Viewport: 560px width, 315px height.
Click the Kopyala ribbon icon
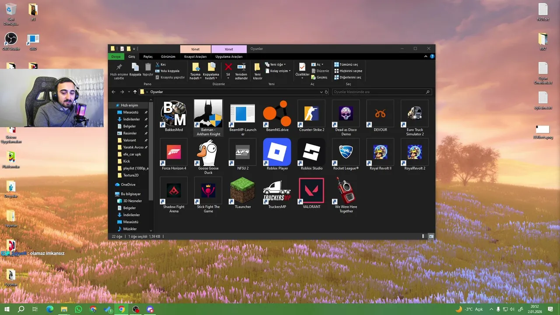135,69
